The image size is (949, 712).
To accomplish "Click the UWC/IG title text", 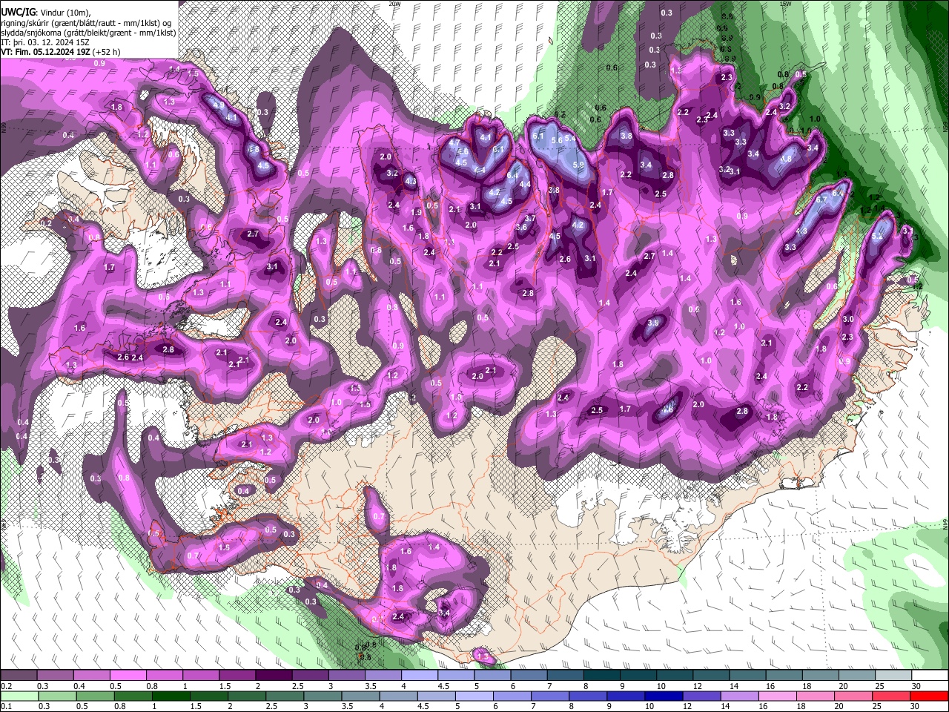I will pos(18,13).
